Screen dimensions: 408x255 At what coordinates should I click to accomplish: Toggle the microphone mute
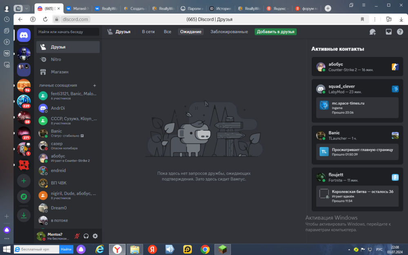coord(77,236)
